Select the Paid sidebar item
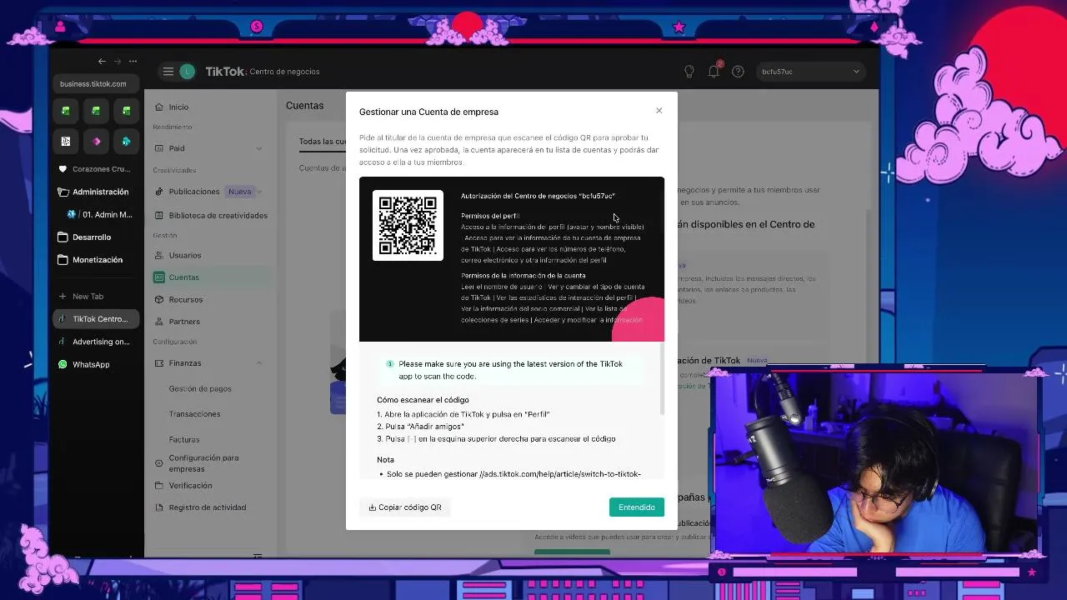The width and height of the screenshot is (1067, 600). pyautogui.click(x=177, y=148)
